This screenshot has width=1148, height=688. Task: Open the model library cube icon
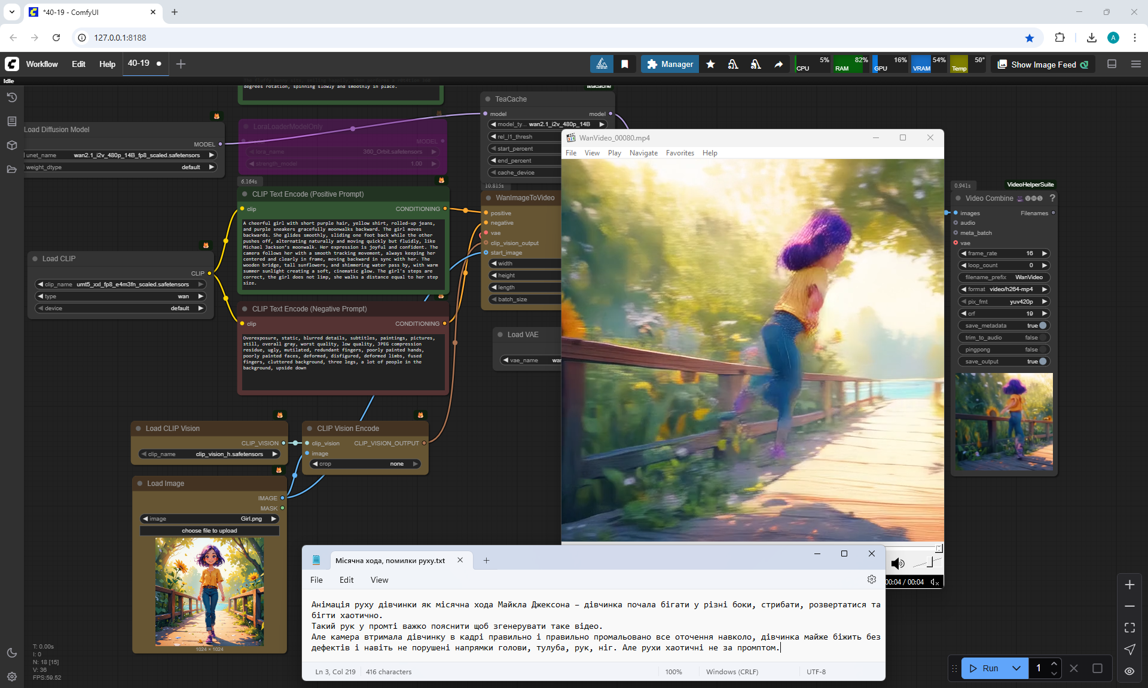click(11, 145)
